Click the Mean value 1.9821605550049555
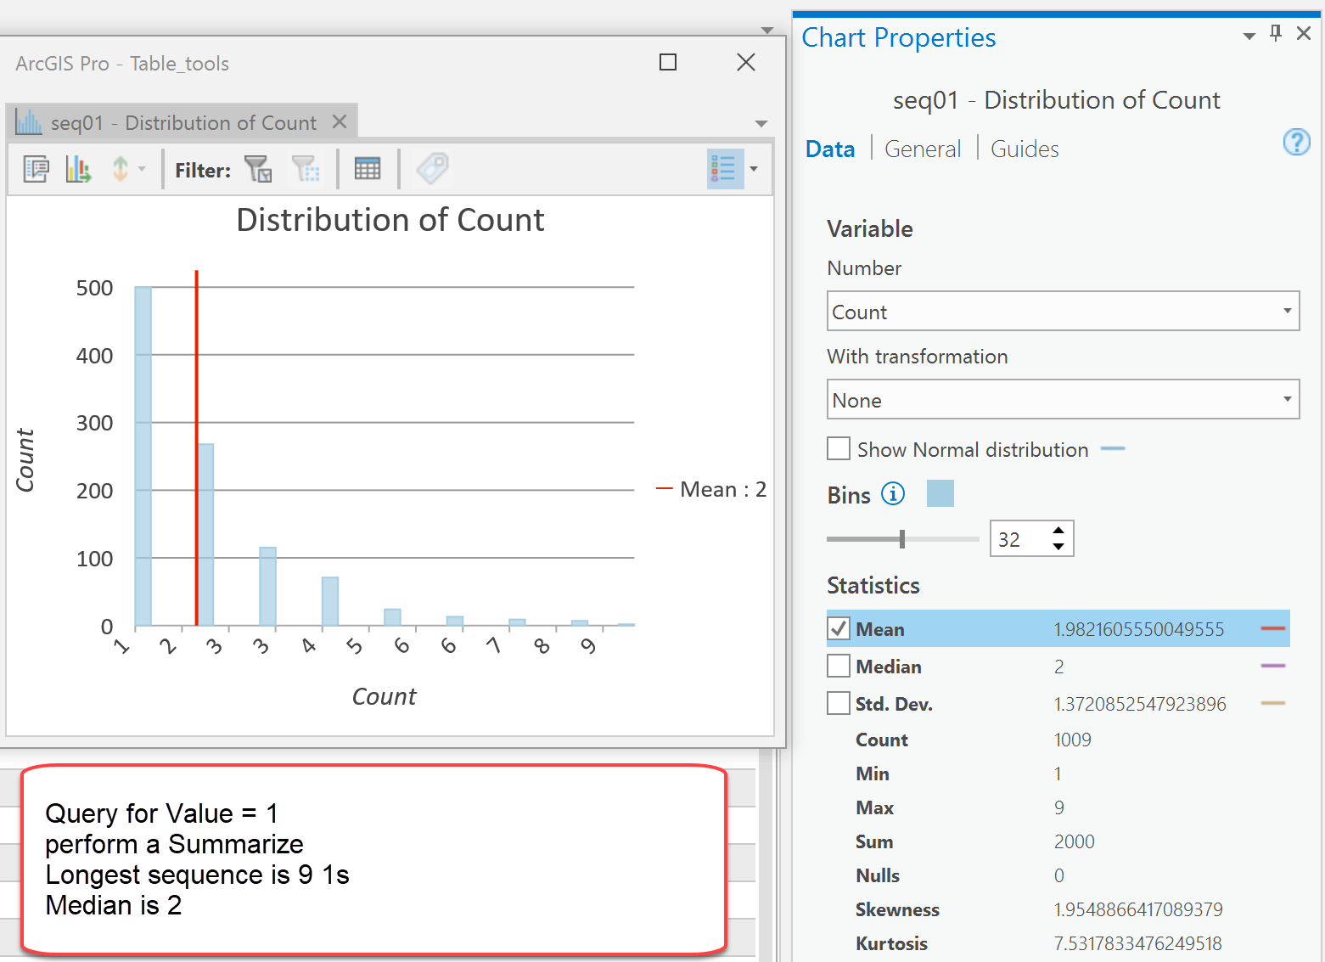The width and height of the screenshot is (1325, 962). (x=1139, y=629)
